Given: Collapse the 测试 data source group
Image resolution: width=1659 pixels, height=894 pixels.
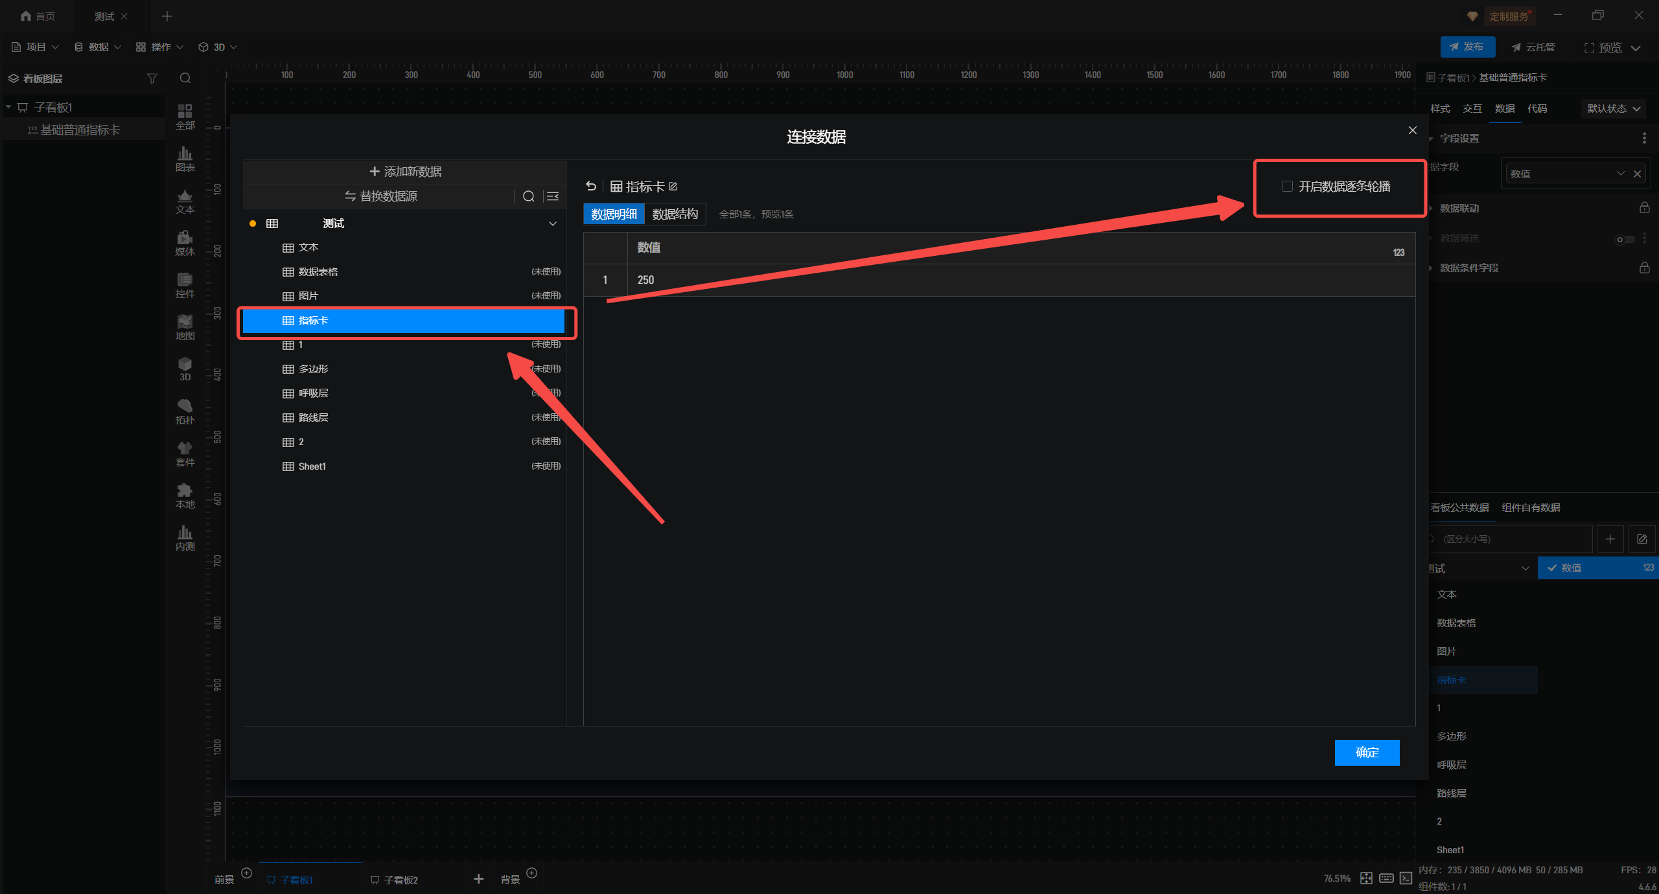Looking at the screenshot, I should click(x=553, y=223).
